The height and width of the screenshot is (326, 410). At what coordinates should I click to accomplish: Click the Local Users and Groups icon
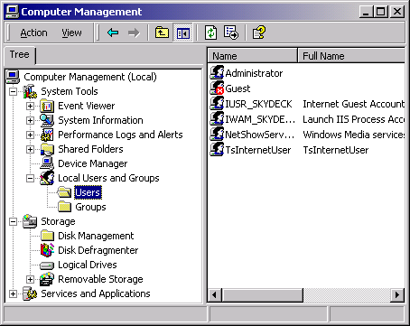coord(47,178)
